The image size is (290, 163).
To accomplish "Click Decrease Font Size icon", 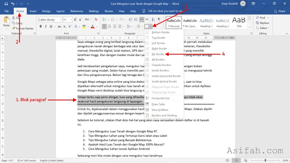I will tap(80, 20).
